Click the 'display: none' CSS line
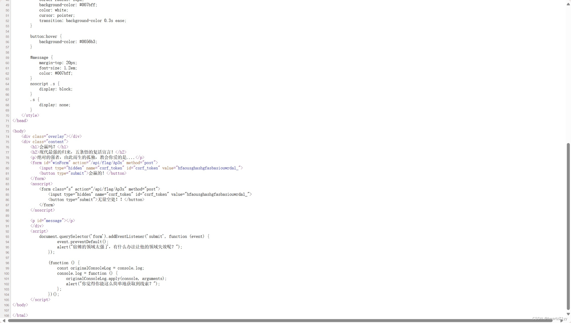The width and height of the screenshot is (571, 323). (x=55, y=105)
